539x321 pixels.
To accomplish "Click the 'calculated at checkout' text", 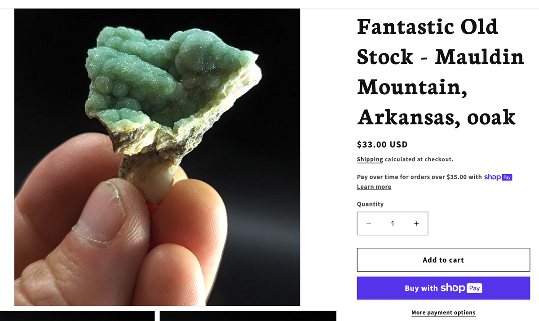I will click(419, 159).
